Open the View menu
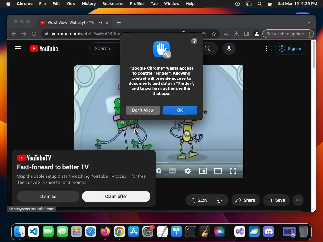 71,4
